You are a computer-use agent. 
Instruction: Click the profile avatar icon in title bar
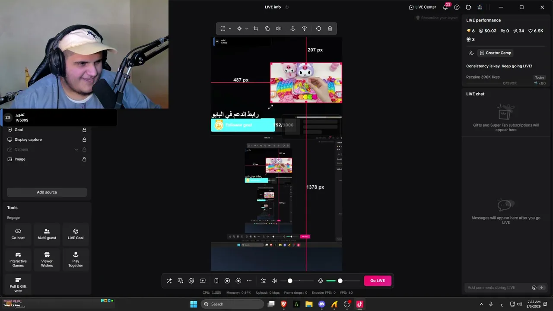[x=480, y=7]
